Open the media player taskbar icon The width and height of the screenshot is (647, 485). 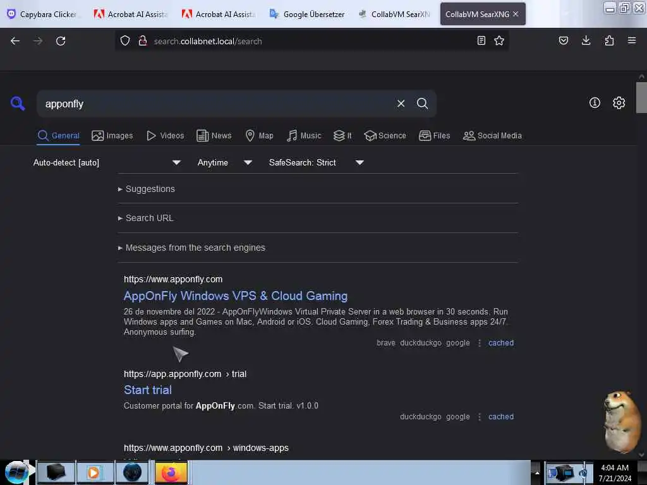94,472
